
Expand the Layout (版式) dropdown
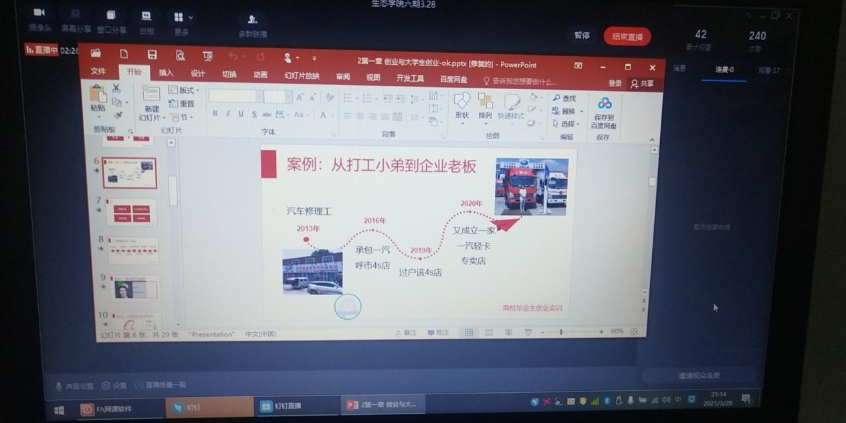coord(183,90)
